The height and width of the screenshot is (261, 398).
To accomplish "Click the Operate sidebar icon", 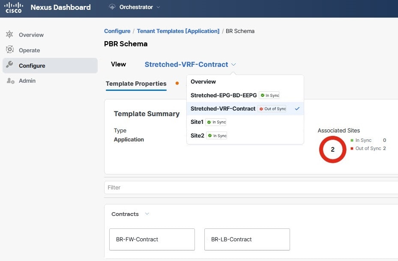I will [10, 50].
